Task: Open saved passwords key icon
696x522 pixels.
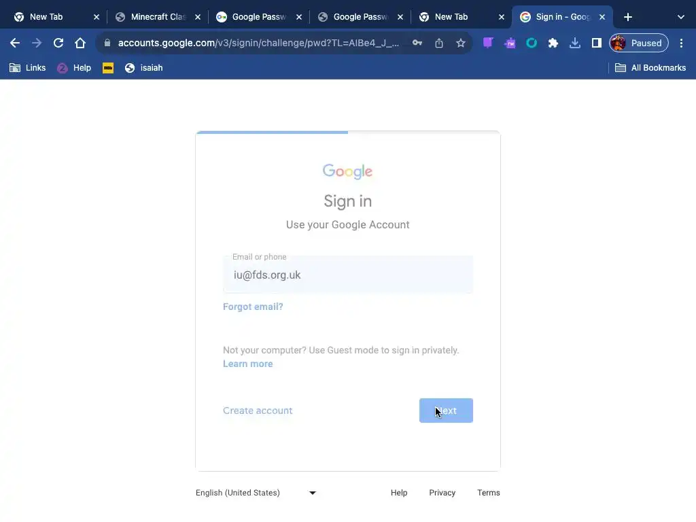Action: (417, 43)
